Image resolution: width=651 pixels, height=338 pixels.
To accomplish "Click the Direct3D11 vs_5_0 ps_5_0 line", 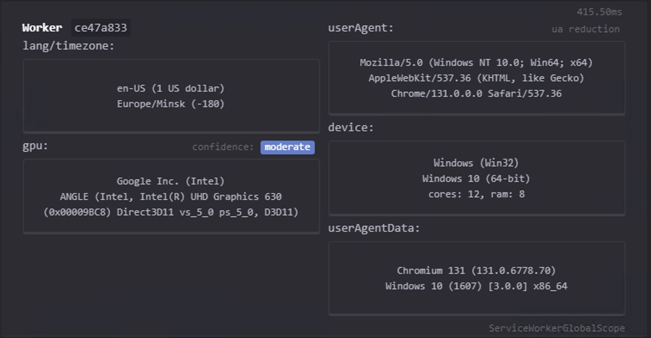I will (170, 212).
